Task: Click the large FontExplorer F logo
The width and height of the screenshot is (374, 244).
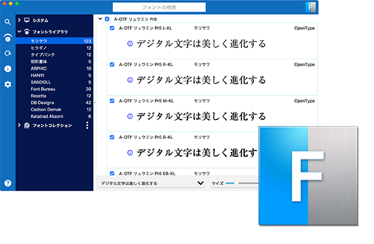Action: 308,176
